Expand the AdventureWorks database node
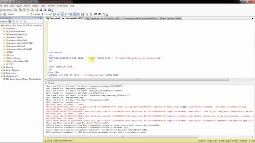The height and width of the screenshot is (143, 255). (x=4, y=37)
